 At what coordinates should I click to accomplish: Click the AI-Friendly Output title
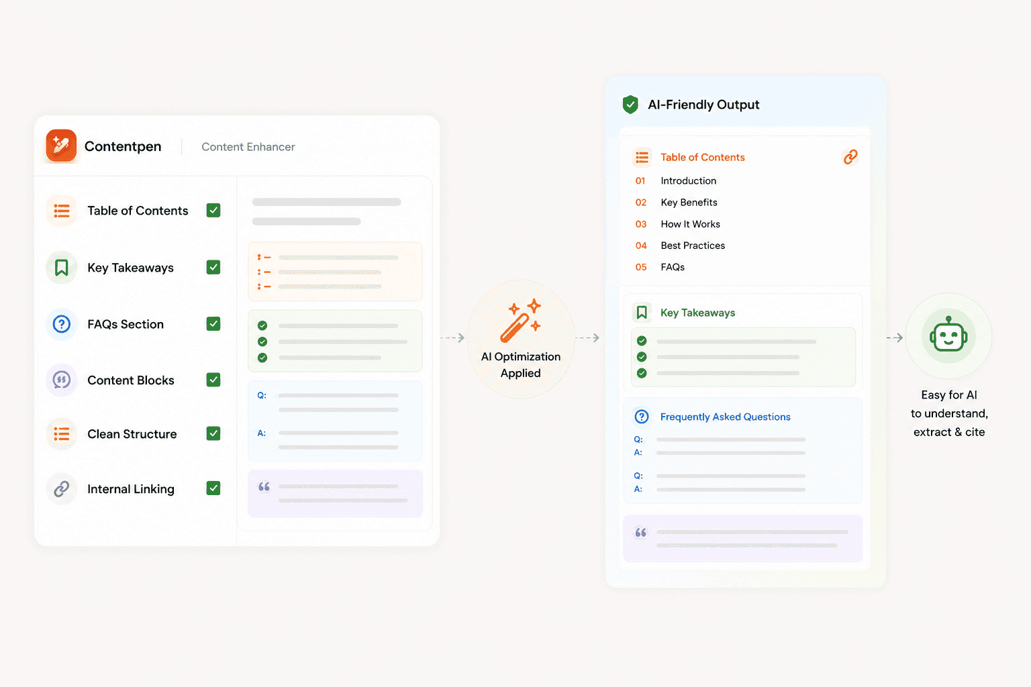click(x=704, y=105)
